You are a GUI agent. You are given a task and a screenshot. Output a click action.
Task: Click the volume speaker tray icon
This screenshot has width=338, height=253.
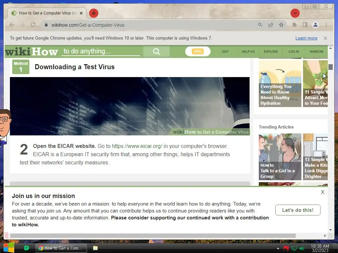click(302, 248)
